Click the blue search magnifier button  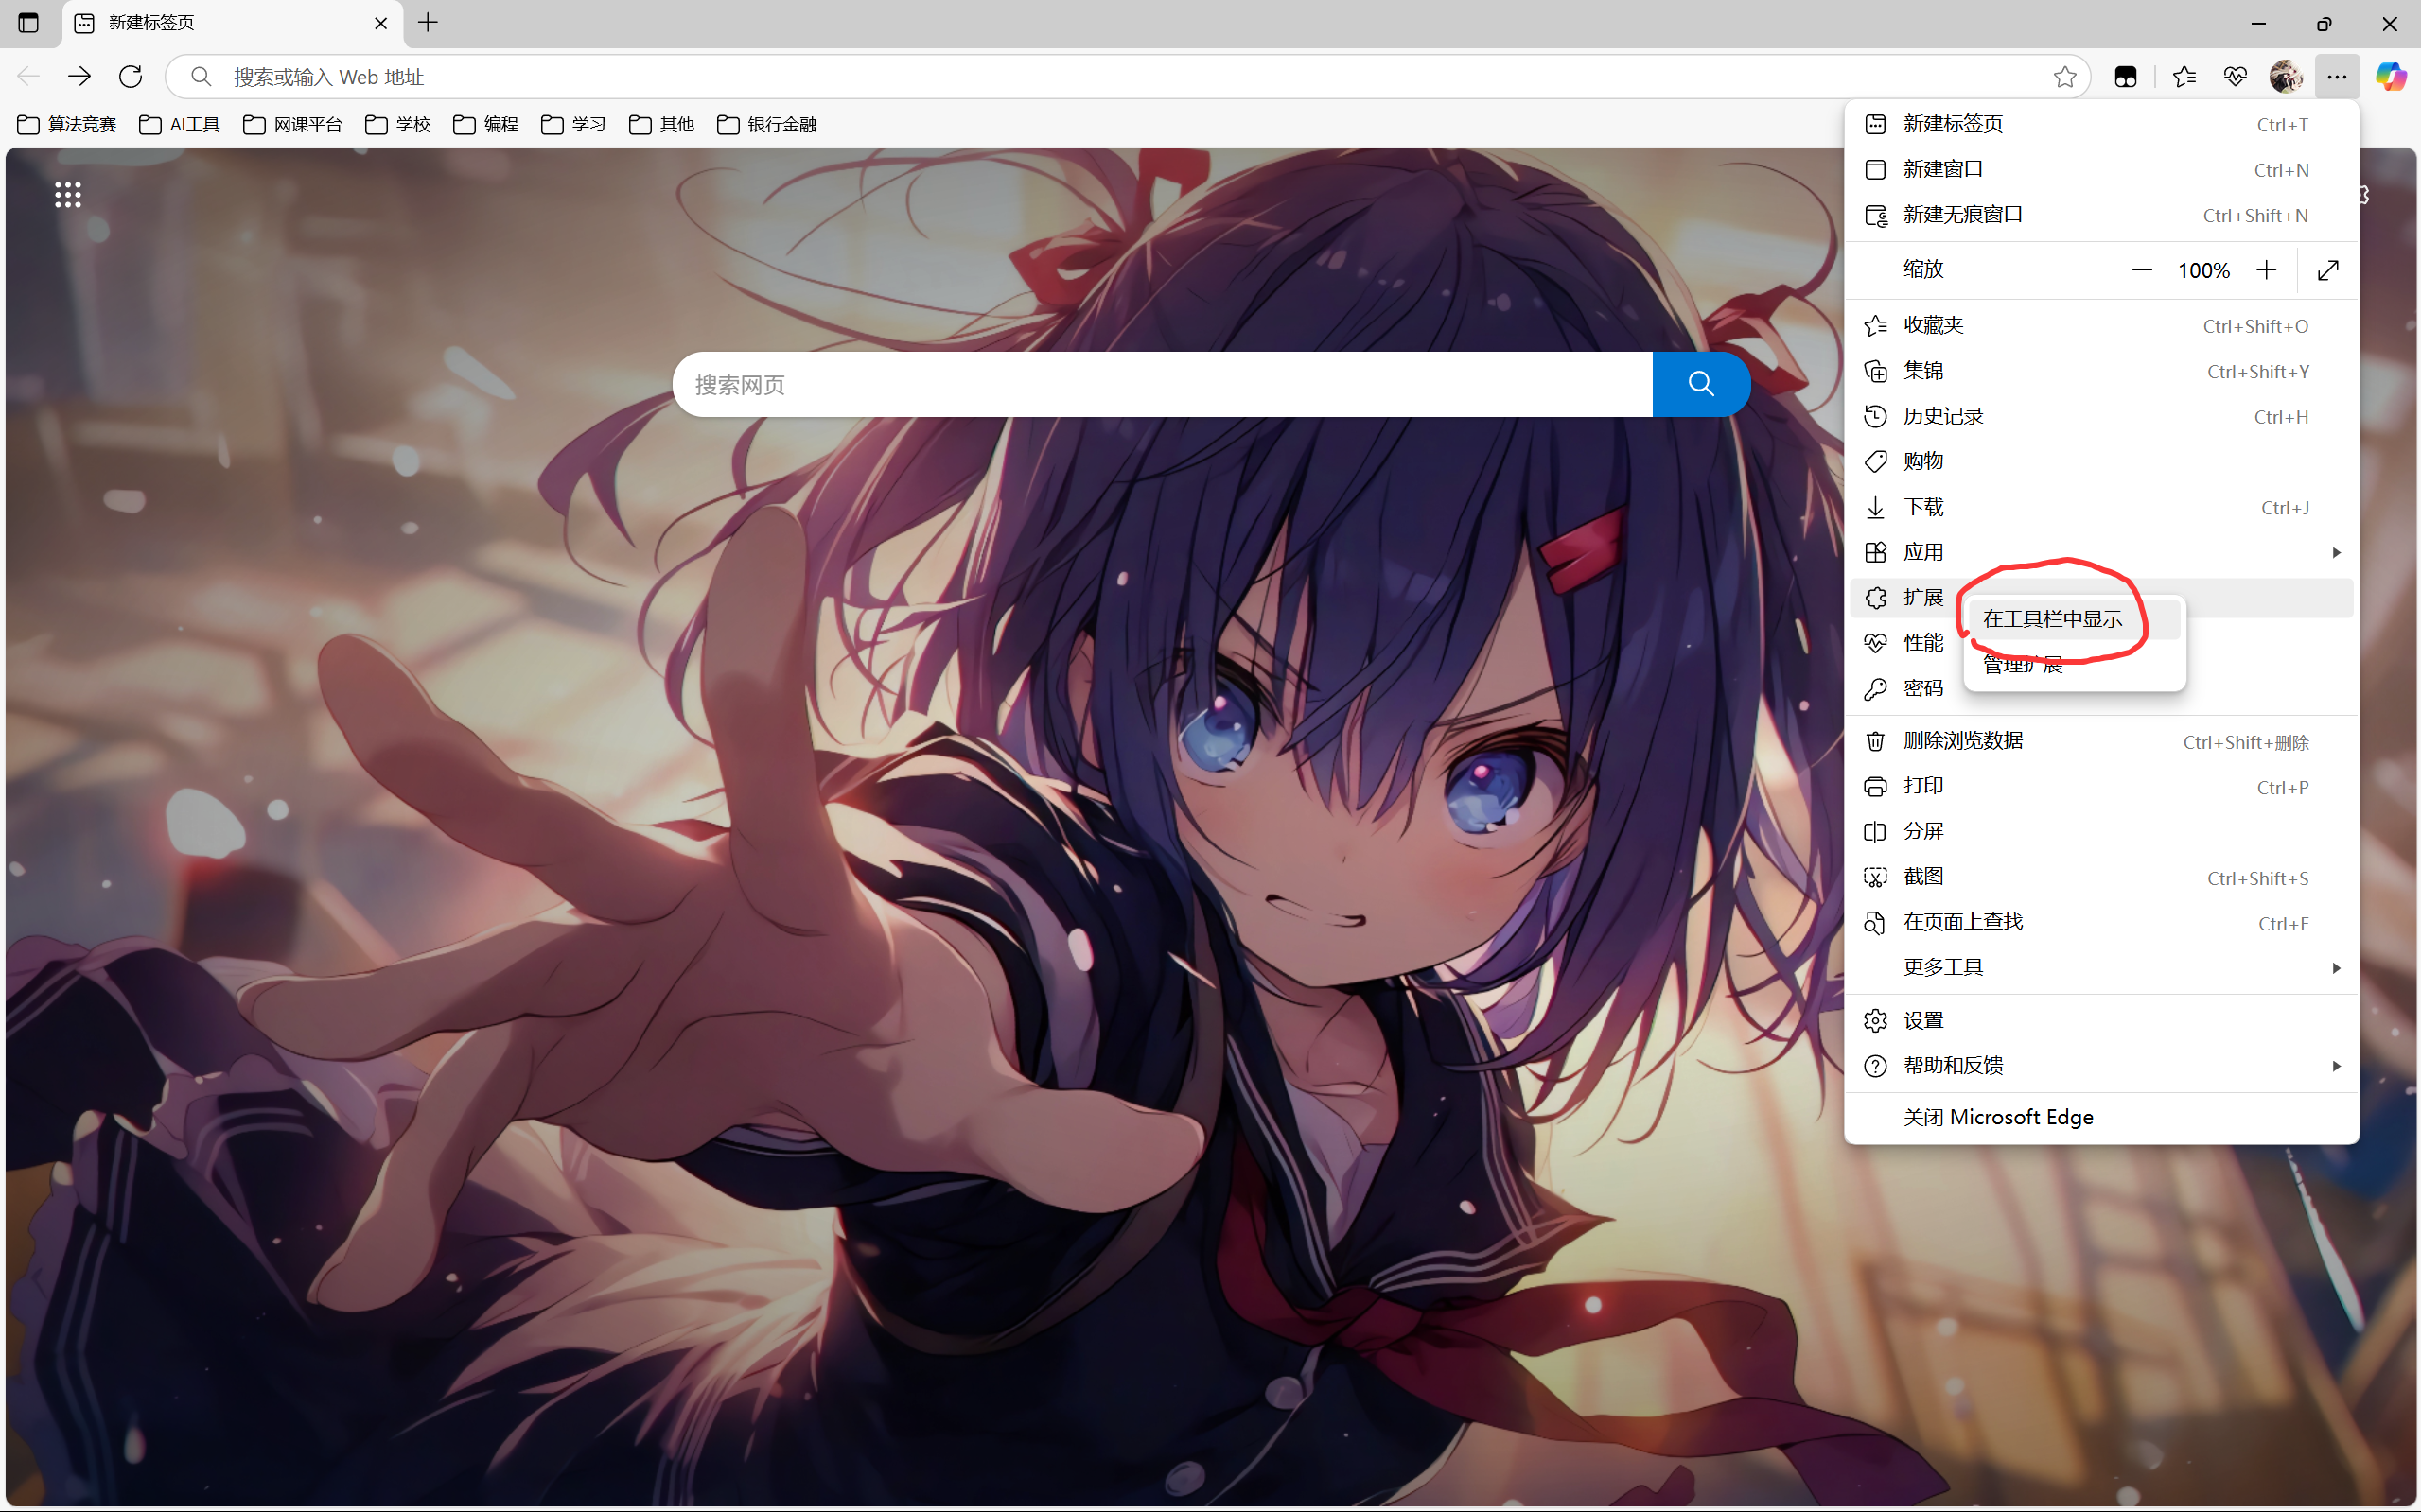pyautogui.click(x=1702, y=384)
